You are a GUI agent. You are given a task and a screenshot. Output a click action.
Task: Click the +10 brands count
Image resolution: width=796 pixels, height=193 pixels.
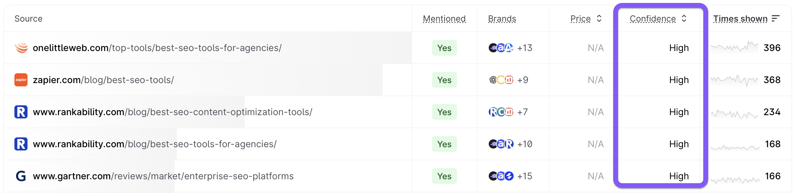pyautogui.click(x=525, y=144)
